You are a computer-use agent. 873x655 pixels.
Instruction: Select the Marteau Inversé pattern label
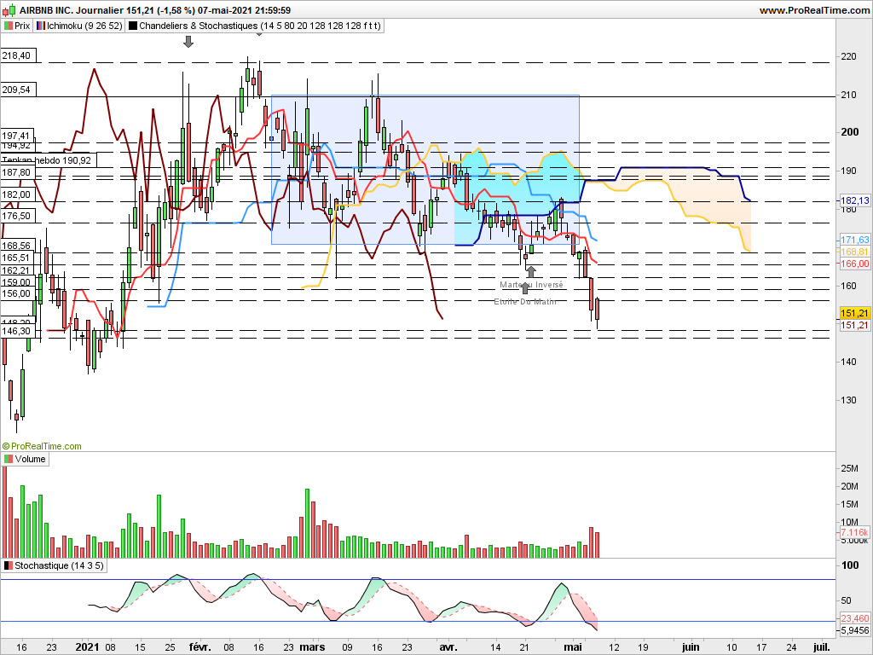[531, 285]
